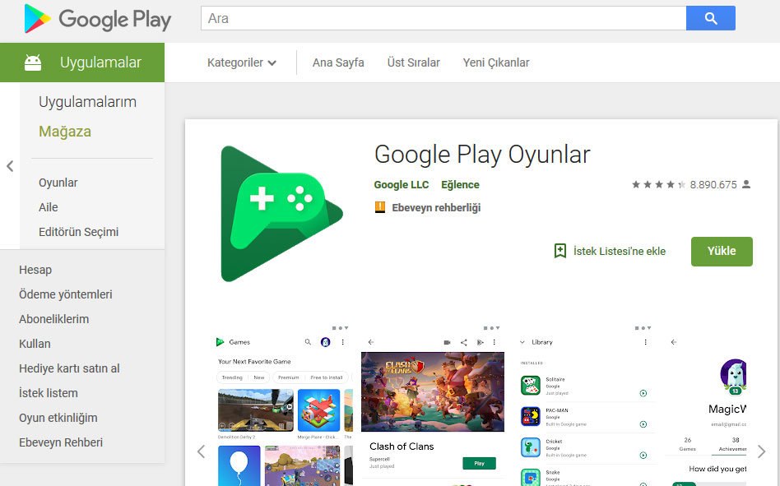Screen dimensions: 780x486
Task: Open Oyun etkinliğim link
Action: point(58,418)
